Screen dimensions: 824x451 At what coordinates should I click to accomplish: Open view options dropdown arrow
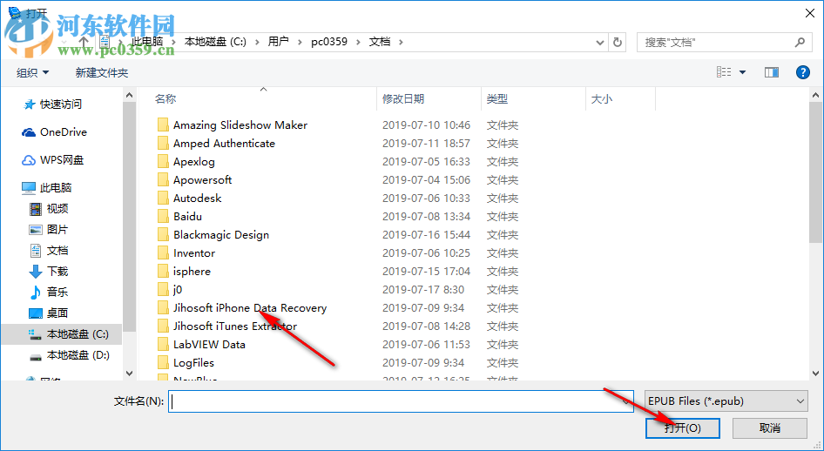[742, 72]
